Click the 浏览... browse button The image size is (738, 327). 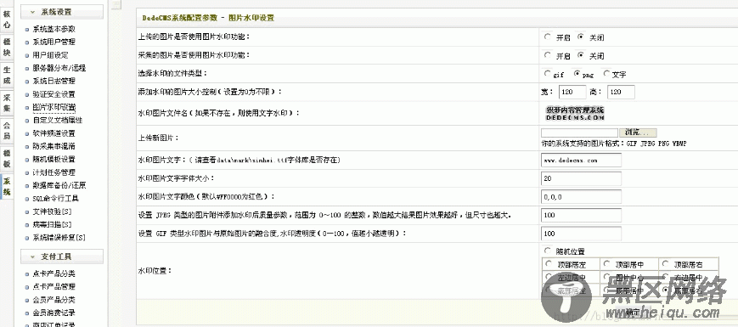[x=638, y=132]
